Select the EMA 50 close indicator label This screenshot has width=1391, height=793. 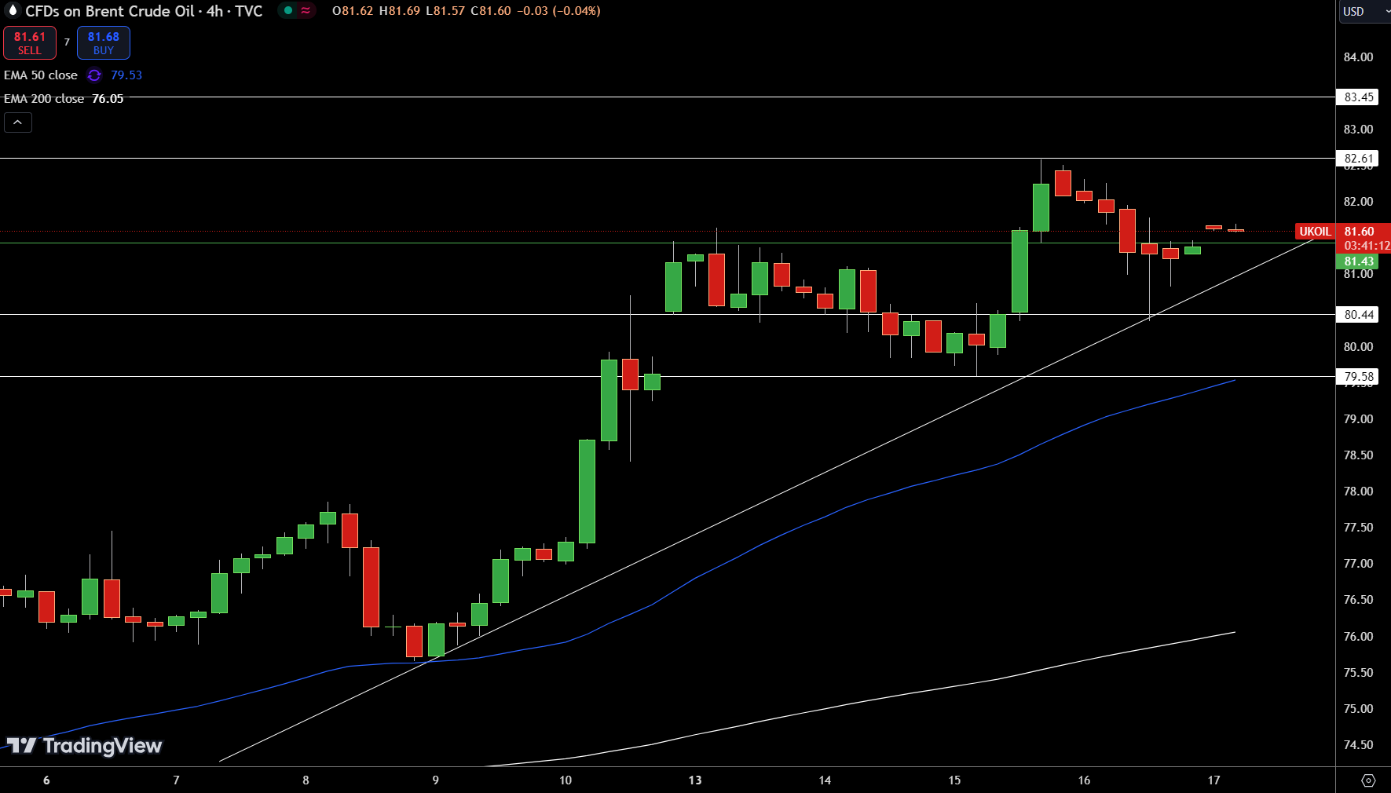point(41,75)
